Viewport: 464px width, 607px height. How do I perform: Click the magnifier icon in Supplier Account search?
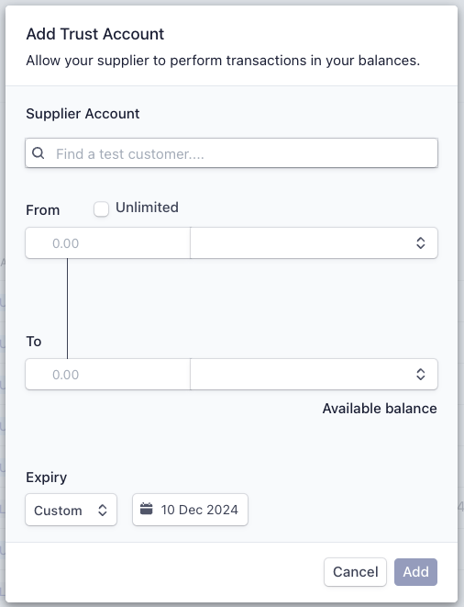[38, 153]
